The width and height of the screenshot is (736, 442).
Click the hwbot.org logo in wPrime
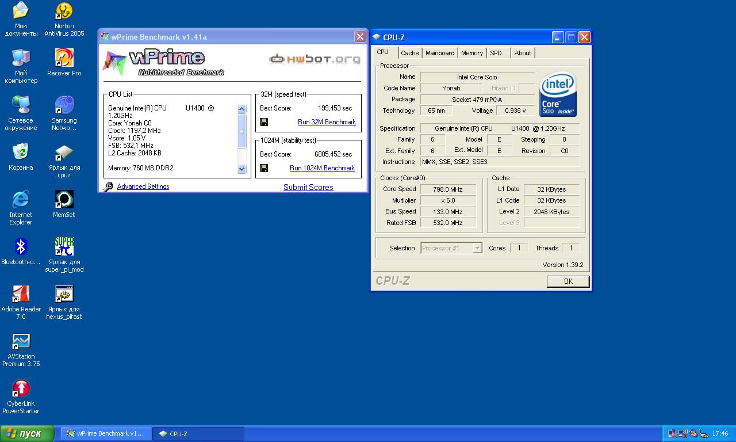[x=315, y=59]
